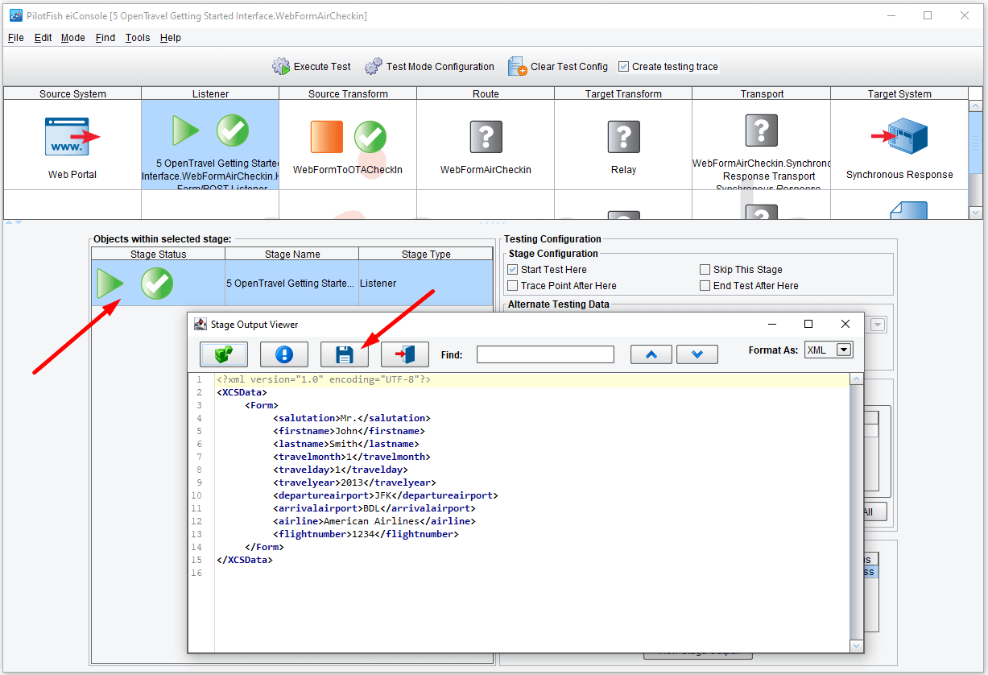The height and width of the screenshot is (675, 988).
Task: Click the checkmark icon in Stage Status row
Action: pyautogui.click(x=157, y=284)
